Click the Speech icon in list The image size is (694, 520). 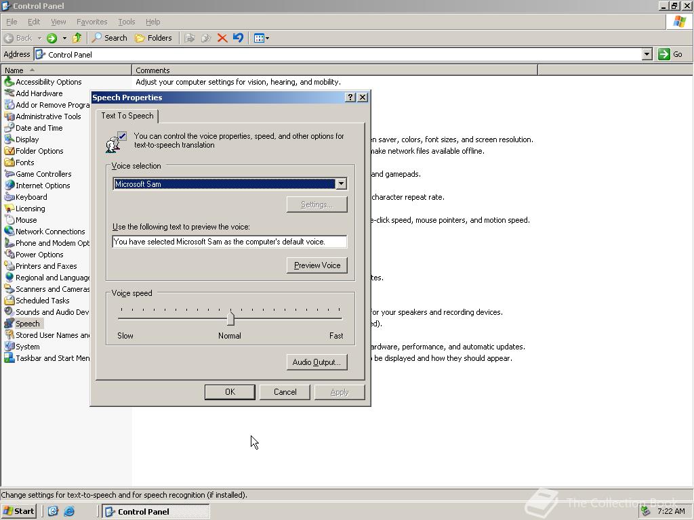tap(9, 323)
